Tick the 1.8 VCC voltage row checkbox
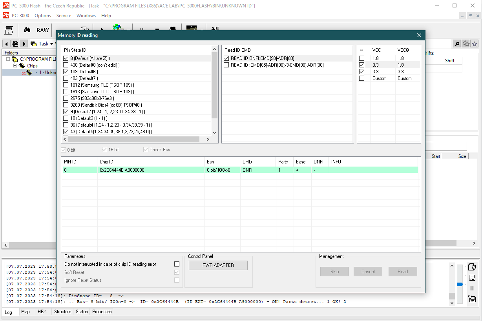Image resolution: width=482 pixels, height=321 pixels. tap(361, 58)
